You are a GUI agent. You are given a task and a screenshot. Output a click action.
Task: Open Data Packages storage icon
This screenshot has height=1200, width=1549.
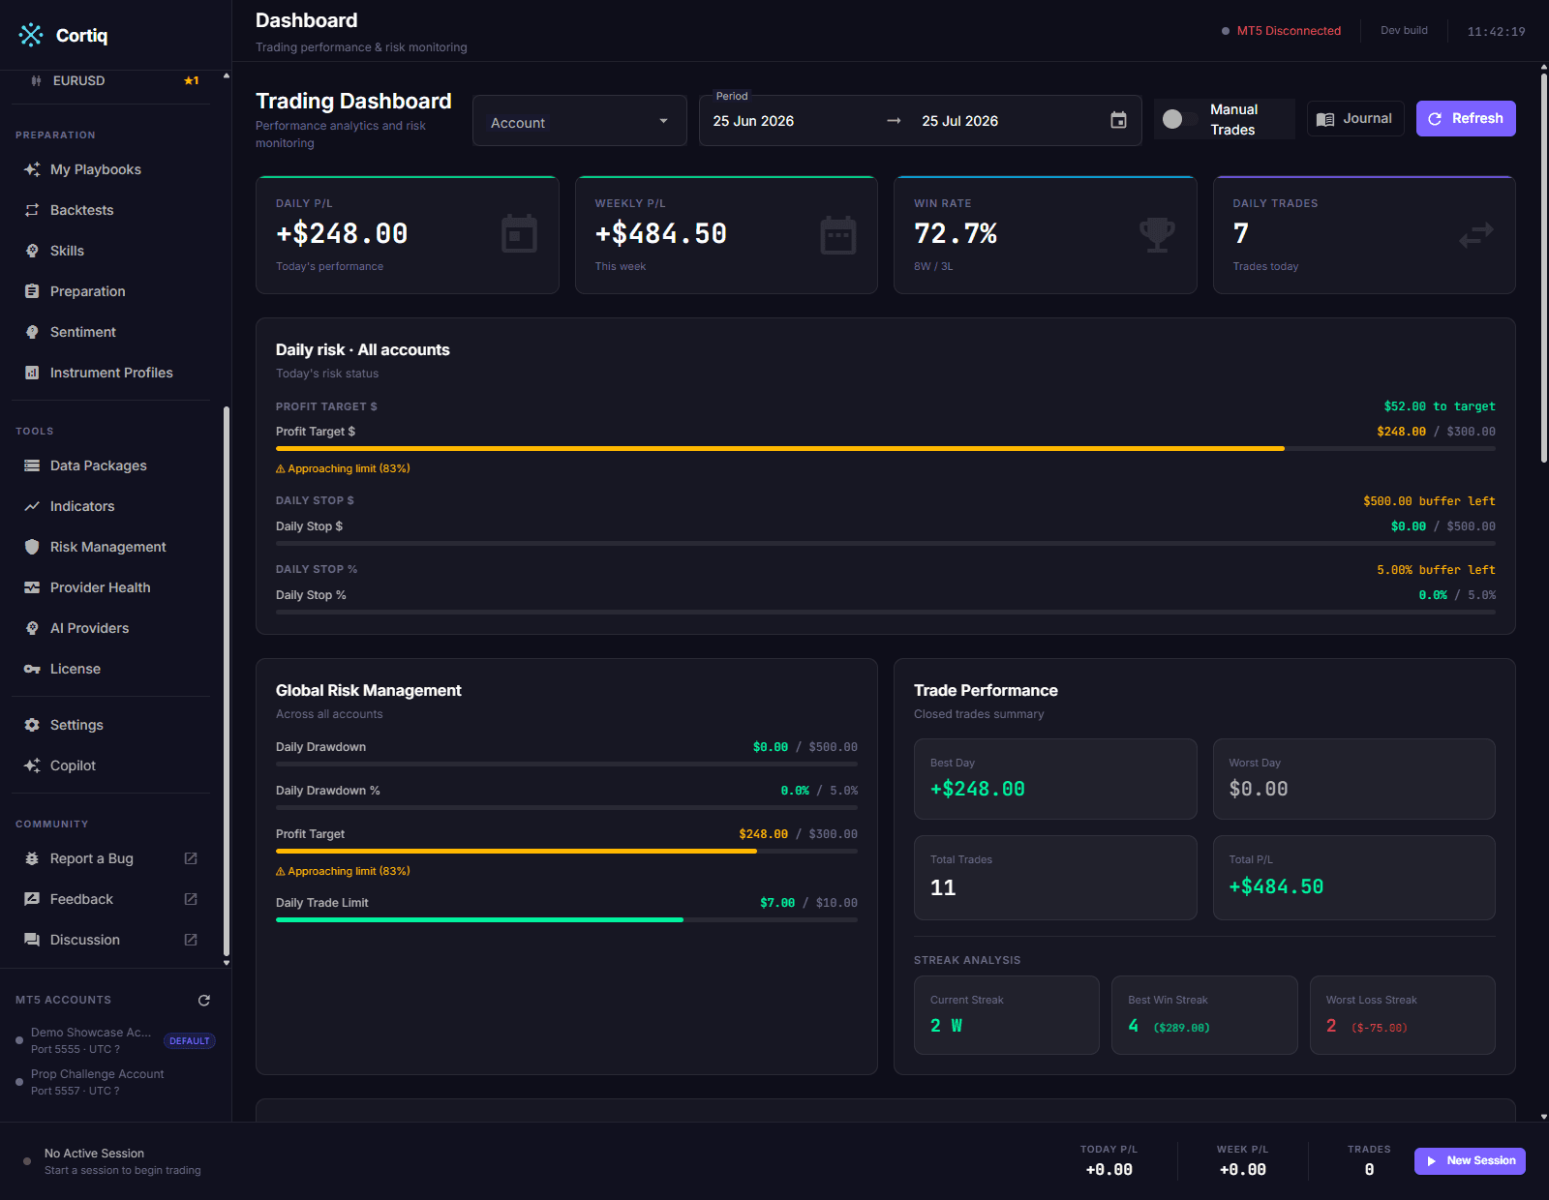[x=32, y=465]
